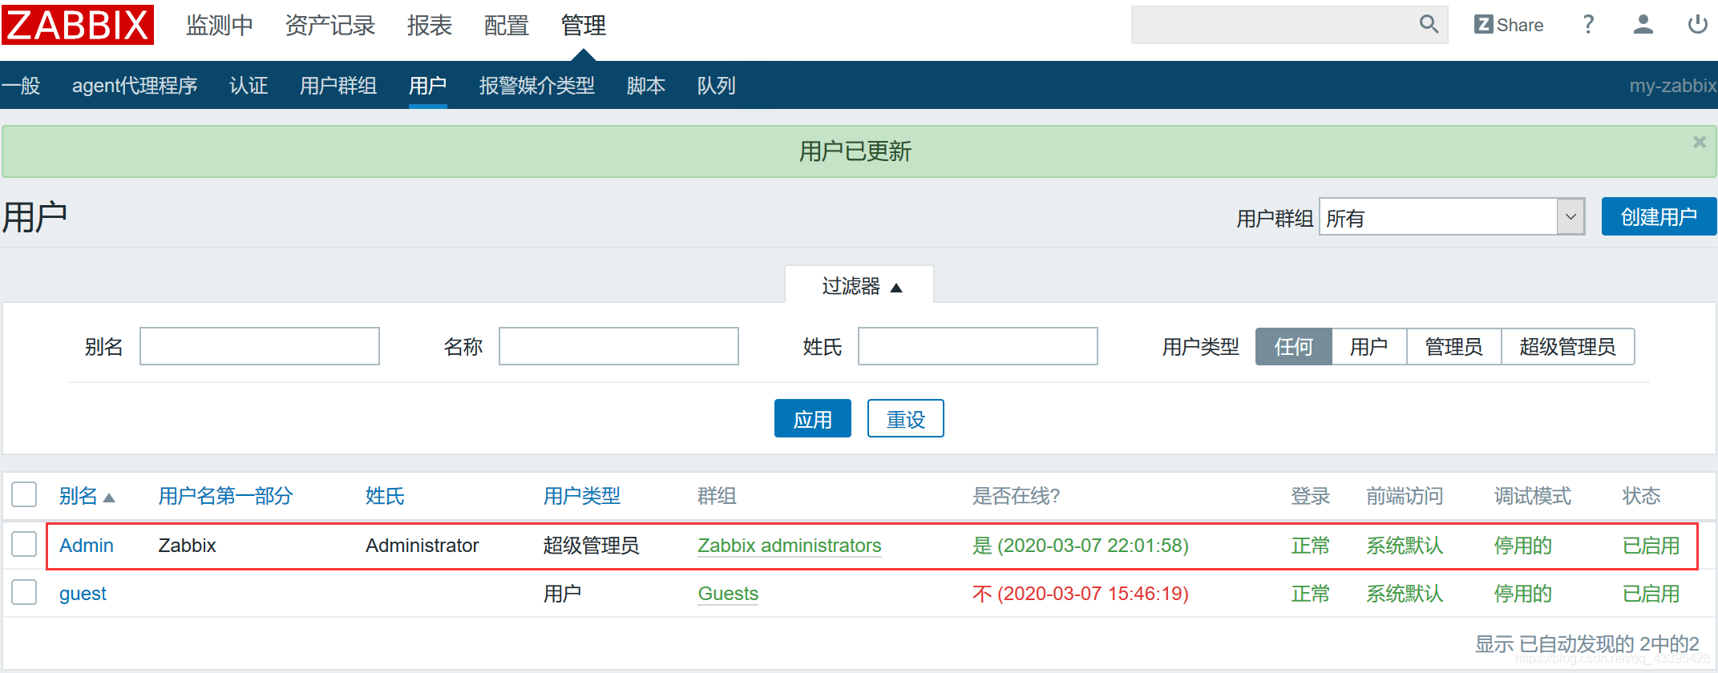The height and width of the screenshot is (673, 1718).
Task: Click guest's offline time 15:46:19
Action: pos(1081,594)
